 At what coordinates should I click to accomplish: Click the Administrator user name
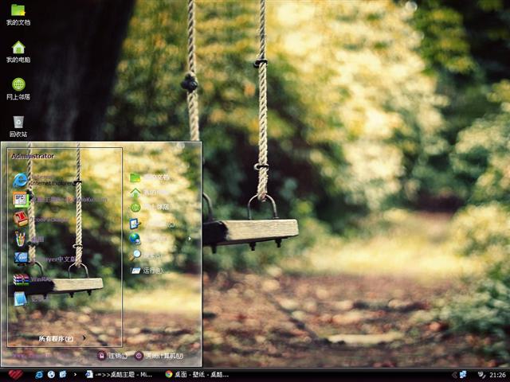click(33, 156)
